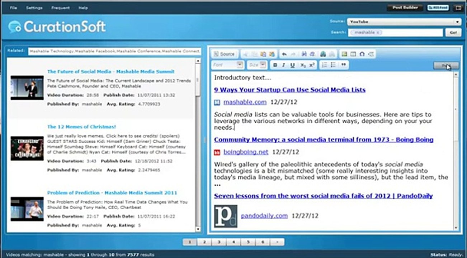Apply block quote formatting

coord(344,65)
